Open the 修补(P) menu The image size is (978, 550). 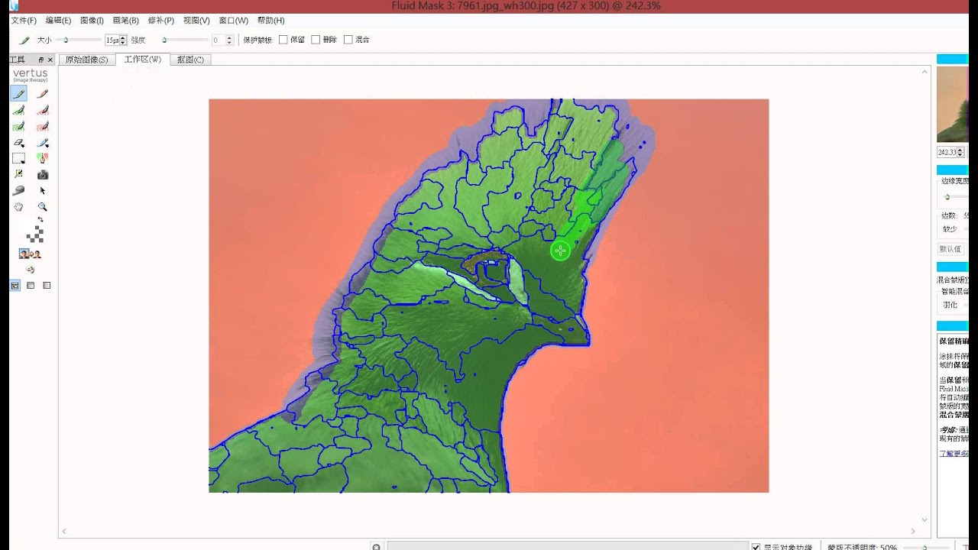point(160,21)
